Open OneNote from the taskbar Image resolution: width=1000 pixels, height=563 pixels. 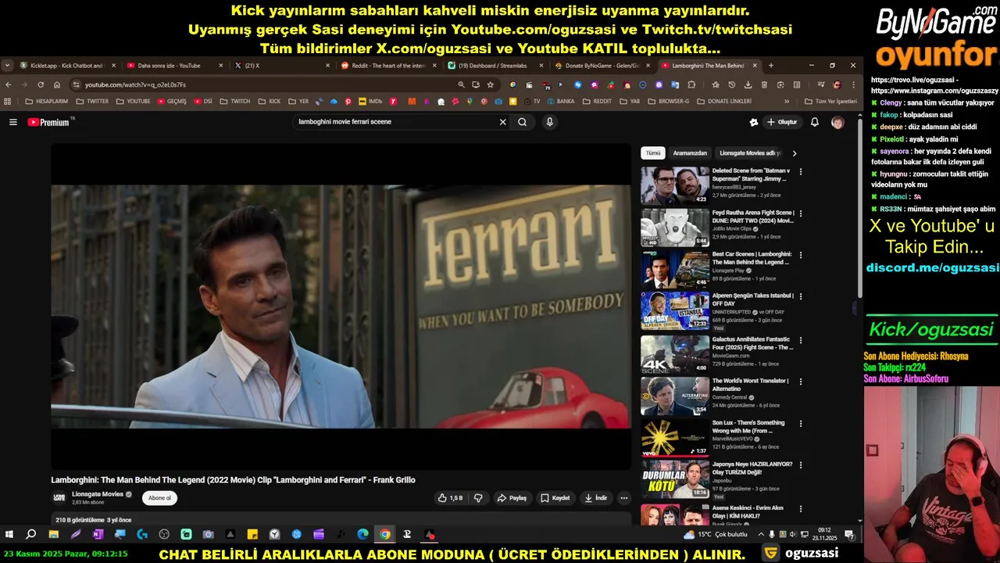coord(98,535)
